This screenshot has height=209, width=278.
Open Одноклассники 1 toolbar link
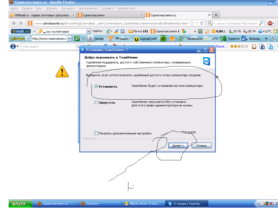pos(165,32)
